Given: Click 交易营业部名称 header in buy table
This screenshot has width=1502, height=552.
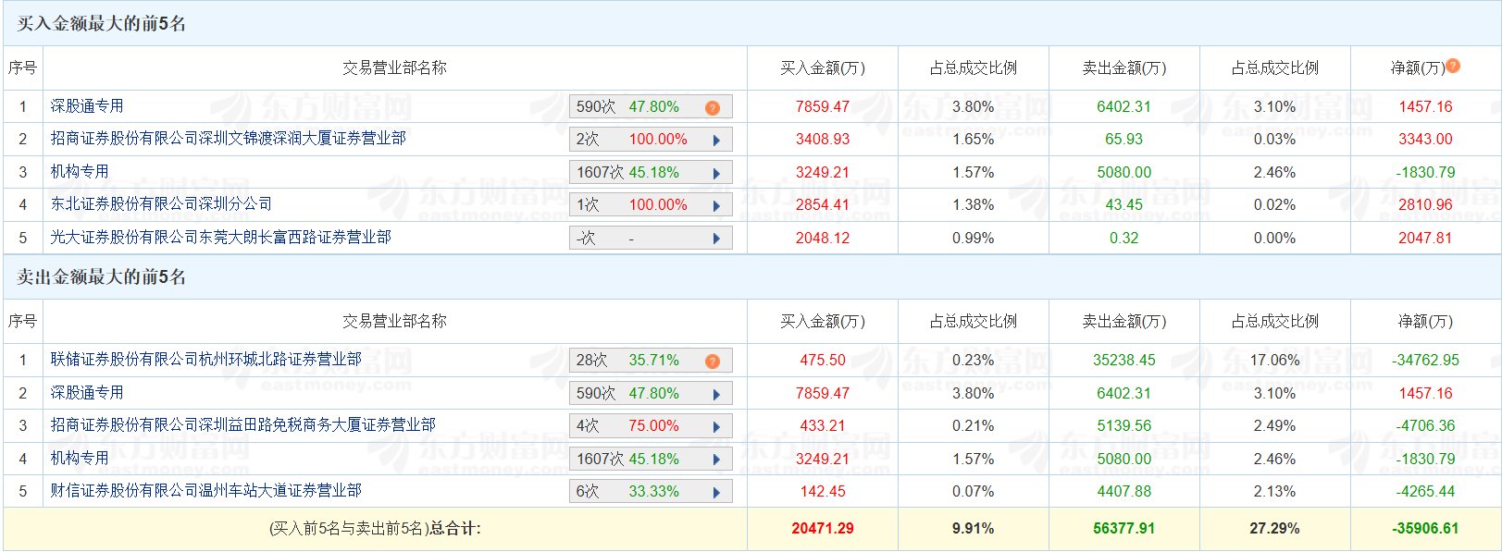Looking at the screenshot, I should [394, 67].
